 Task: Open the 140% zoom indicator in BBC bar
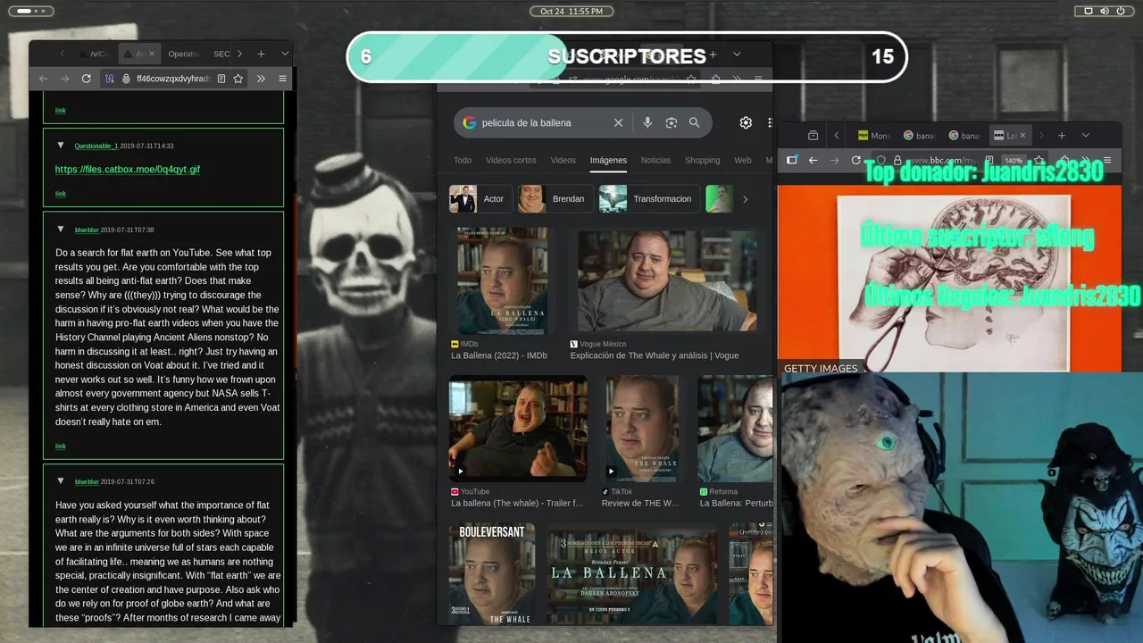point(1014,161)
